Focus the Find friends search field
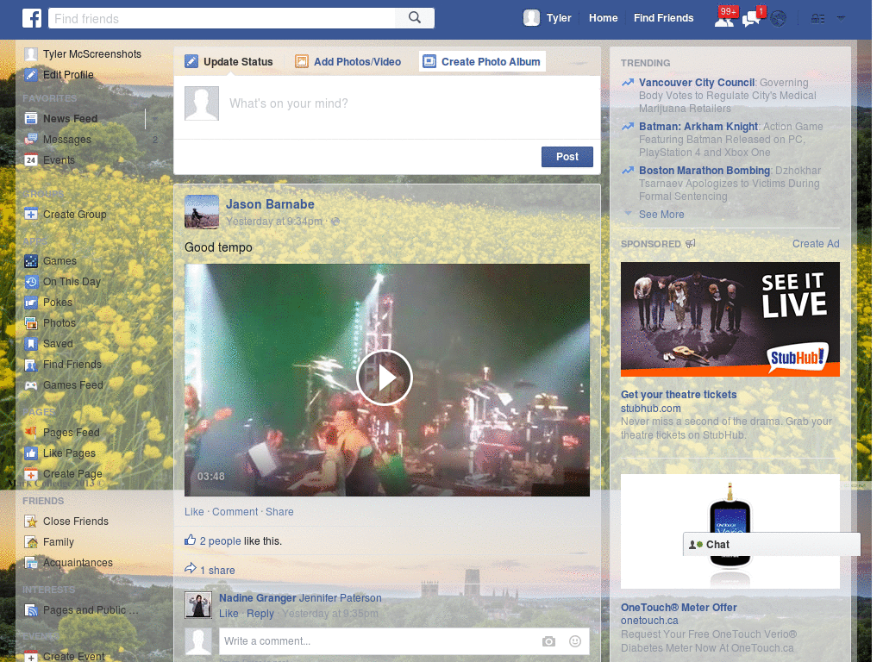 click(x=222, y=18)
